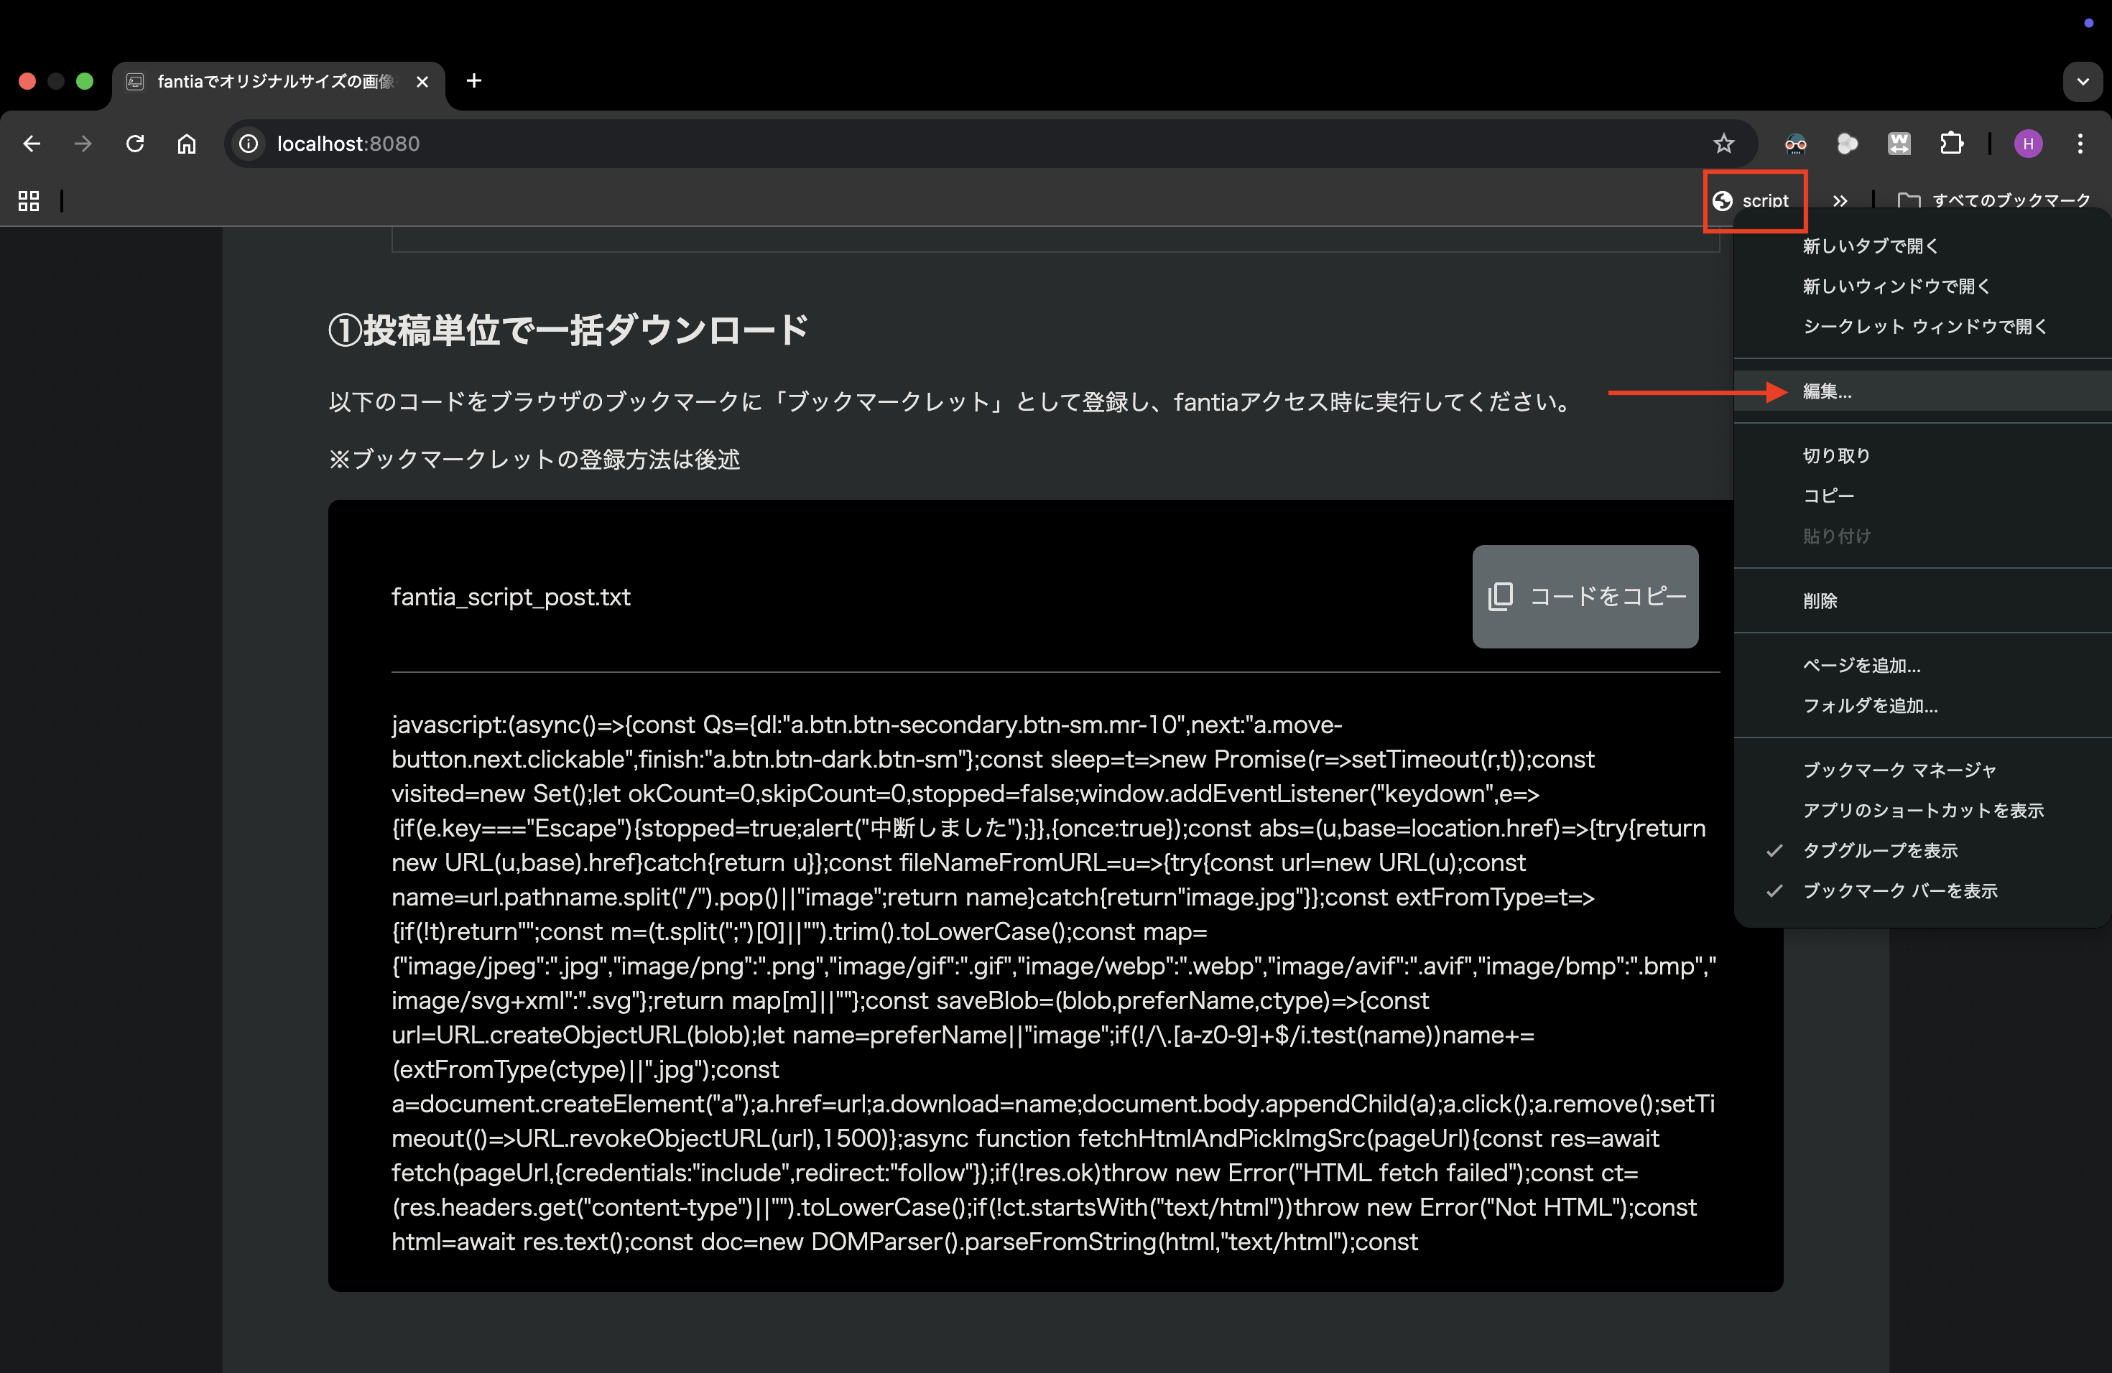
Task: Toggle ブックマーク バーを表示 checked item
Action: click(x=1899, y=890)
